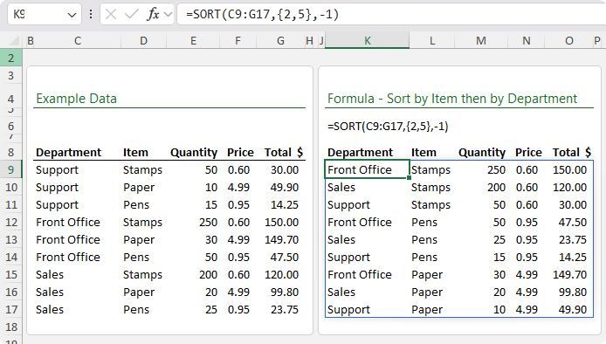
Task: Click 'Stamps' in sorted results row 11
Action: [430, 205]
